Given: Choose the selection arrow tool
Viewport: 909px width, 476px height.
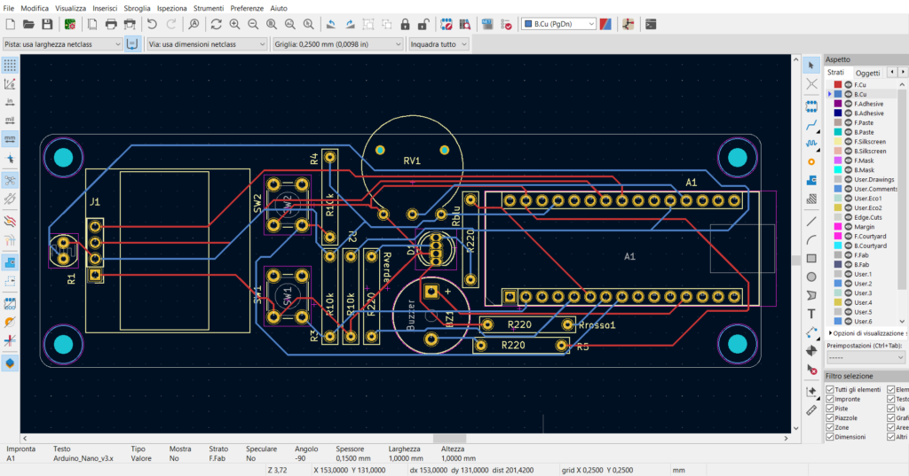Looking at the screenshot, I should 811,66.
